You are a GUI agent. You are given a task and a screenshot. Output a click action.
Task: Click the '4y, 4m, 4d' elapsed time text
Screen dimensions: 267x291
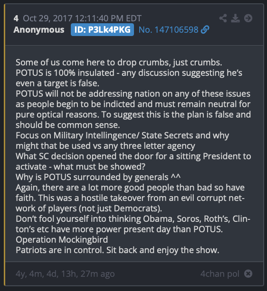(x=65, y=274)
